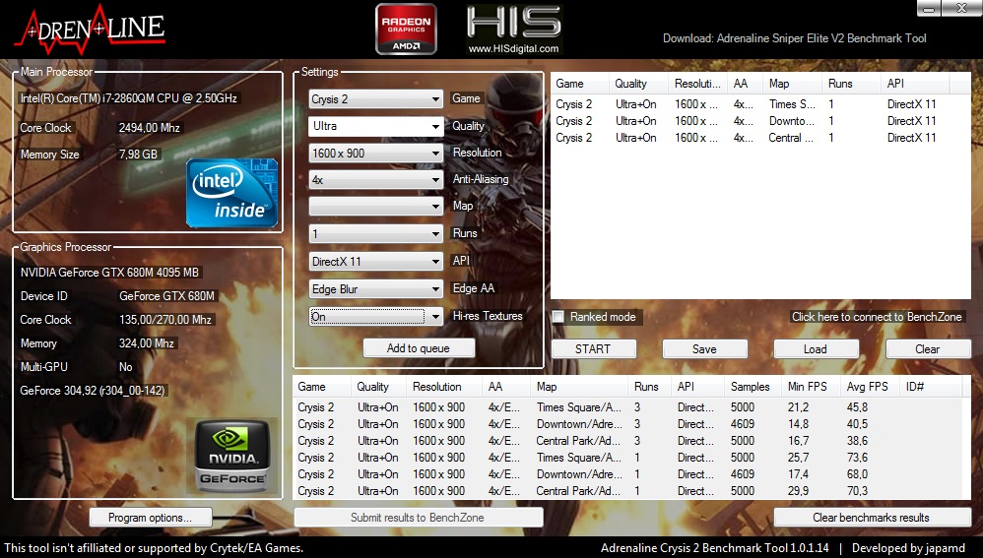983x558 pixels.
Task: Click the Core Clock value 2494,00 Mhz
Action: coord(150,128)
